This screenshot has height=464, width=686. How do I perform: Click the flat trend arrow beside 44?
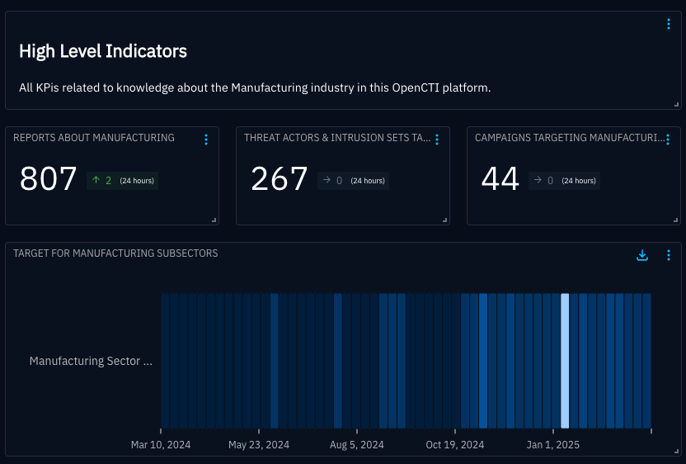[538, 180]
